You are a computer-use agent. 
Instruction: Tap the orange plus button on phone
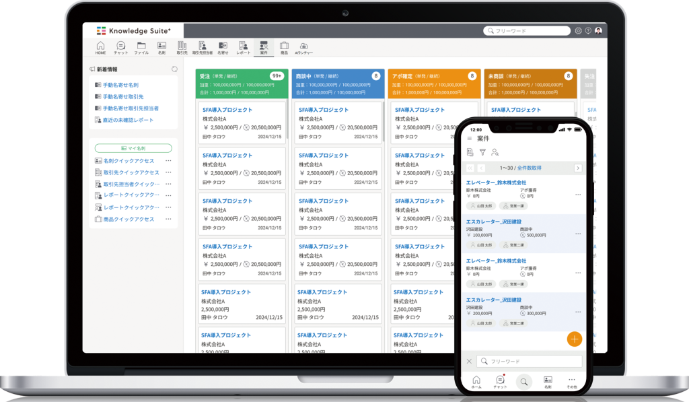point(575,339)
